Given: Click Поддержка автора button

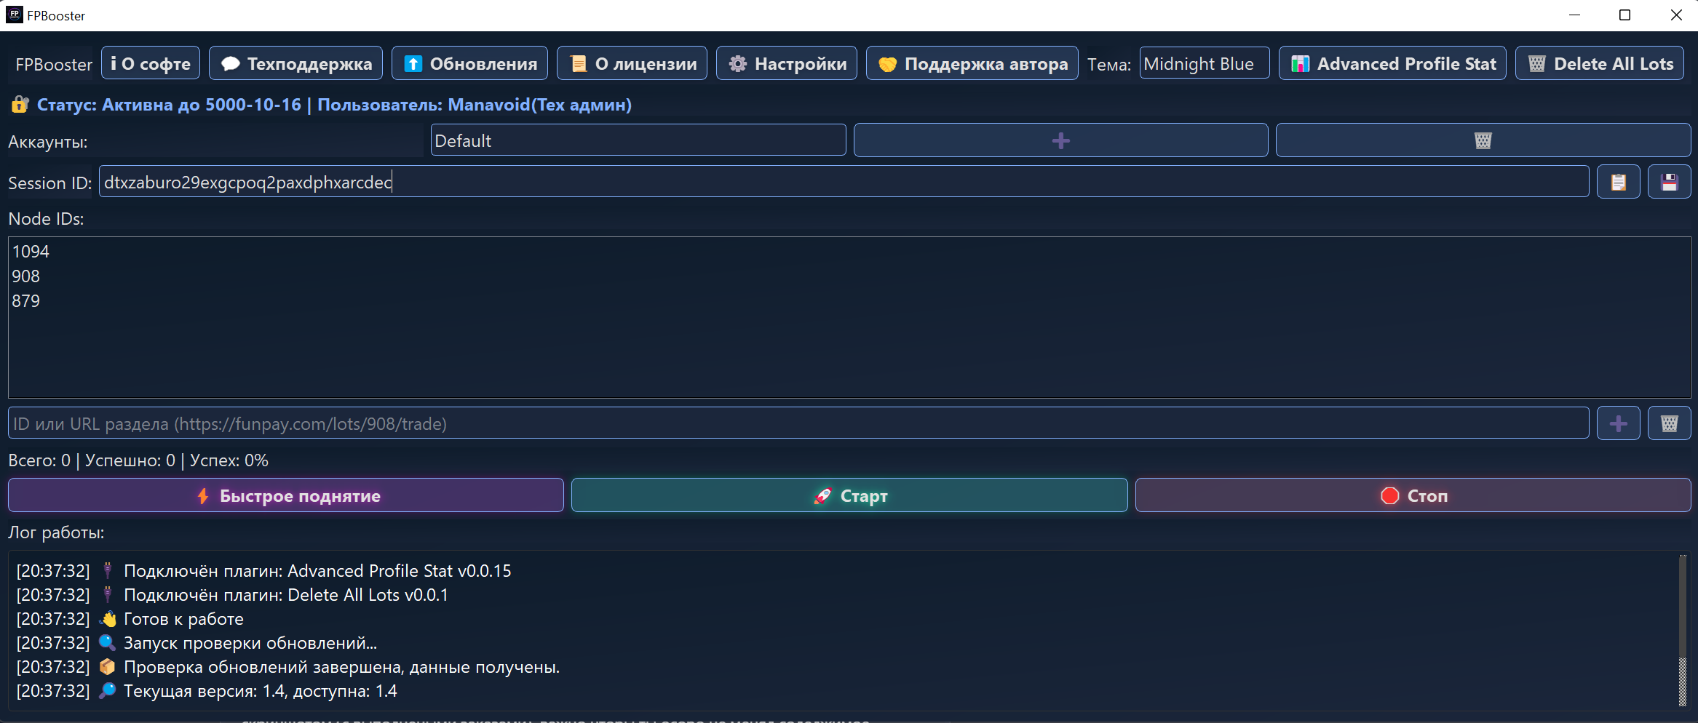Looking at the screenshot, I should [x=972, y=64].
